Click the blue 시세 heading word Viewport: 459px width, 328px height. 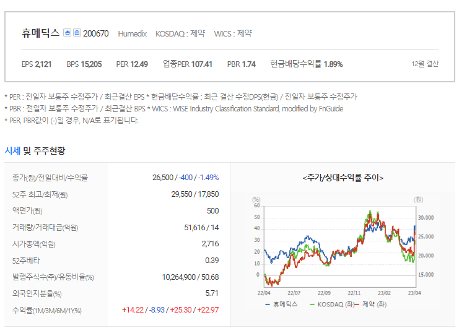[x=12, y=151]
